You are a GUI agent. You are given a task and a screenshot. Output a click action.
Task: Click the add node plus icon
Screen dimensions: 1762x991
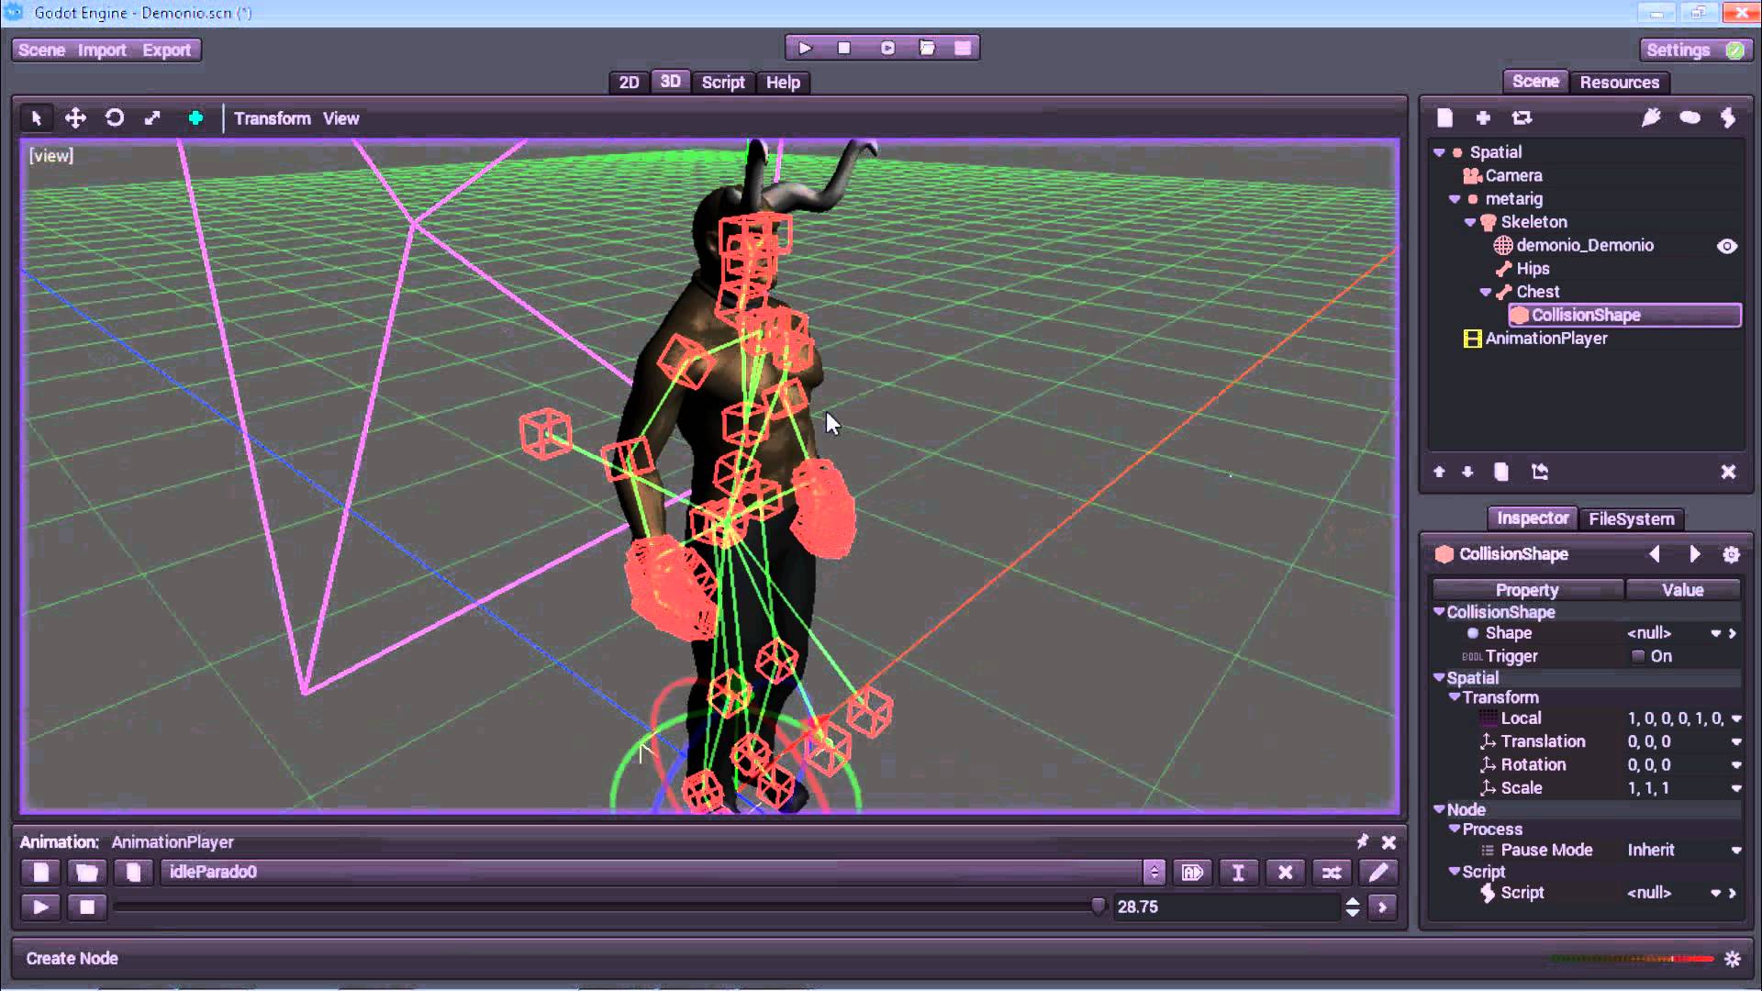click(1483, 117)
